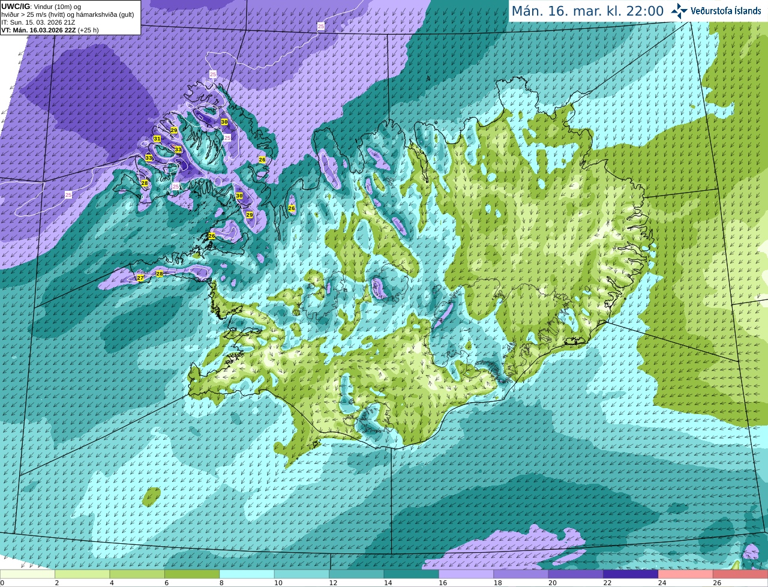This screenshot has width=768, height=587.
Task: Pick the 18–20 m/s color swatch
Action: [x=521, y=574]
